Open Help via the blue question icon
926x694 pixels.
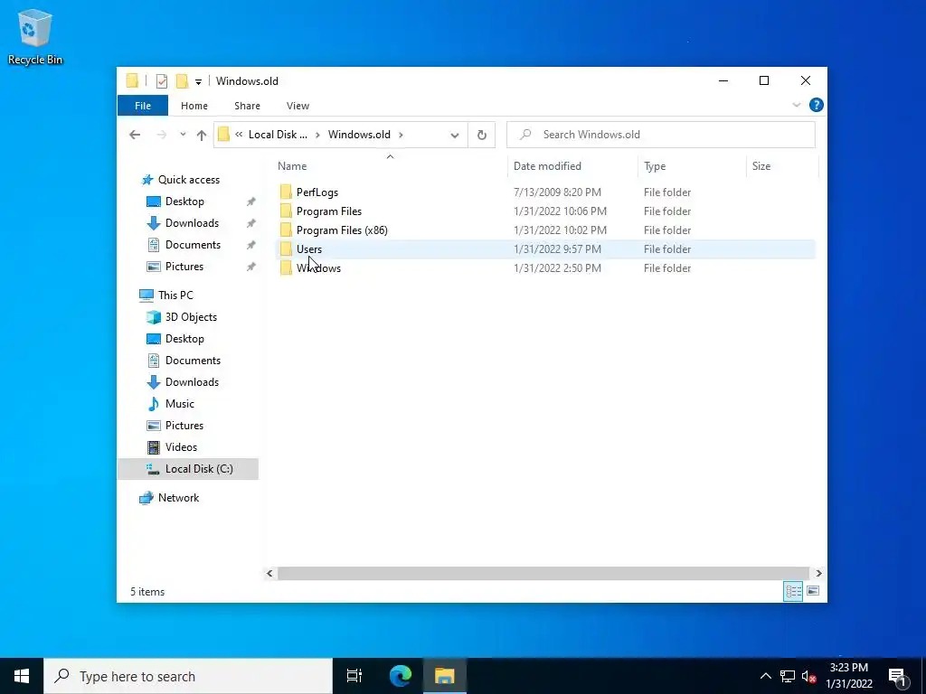[817, 105]
